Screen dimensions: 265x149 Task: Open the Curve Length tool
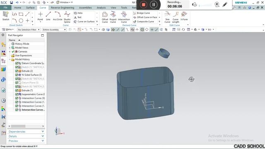pos(176,17)
